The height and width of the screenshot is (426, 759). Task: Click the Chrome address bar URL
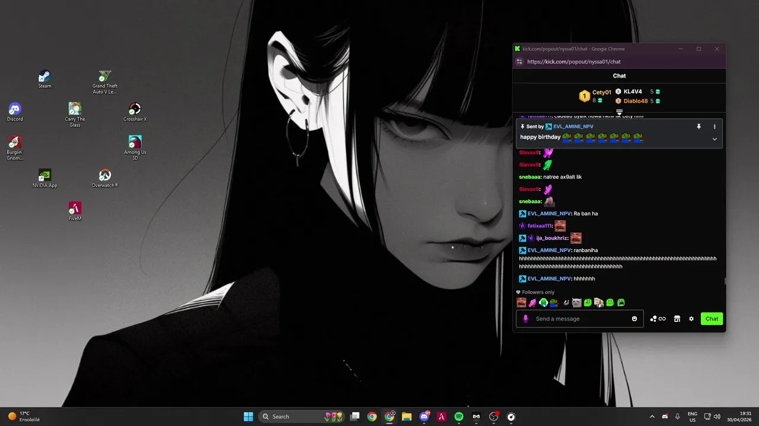(574, 62)
